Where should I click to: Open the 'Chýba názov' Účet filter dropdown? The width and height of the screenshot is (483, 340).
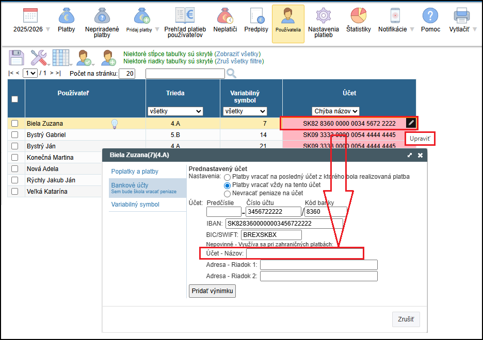coord(335,111)
